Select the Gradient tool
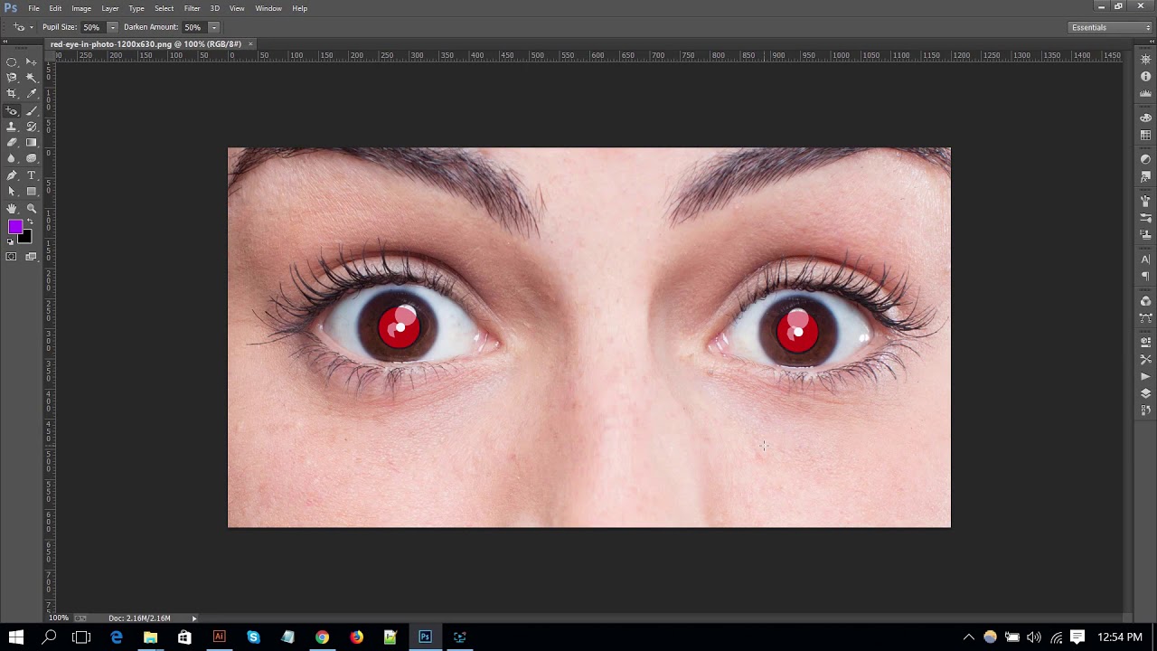Image resolution: width=1157 pixels, height=651 pixels. tap(32, 143)
